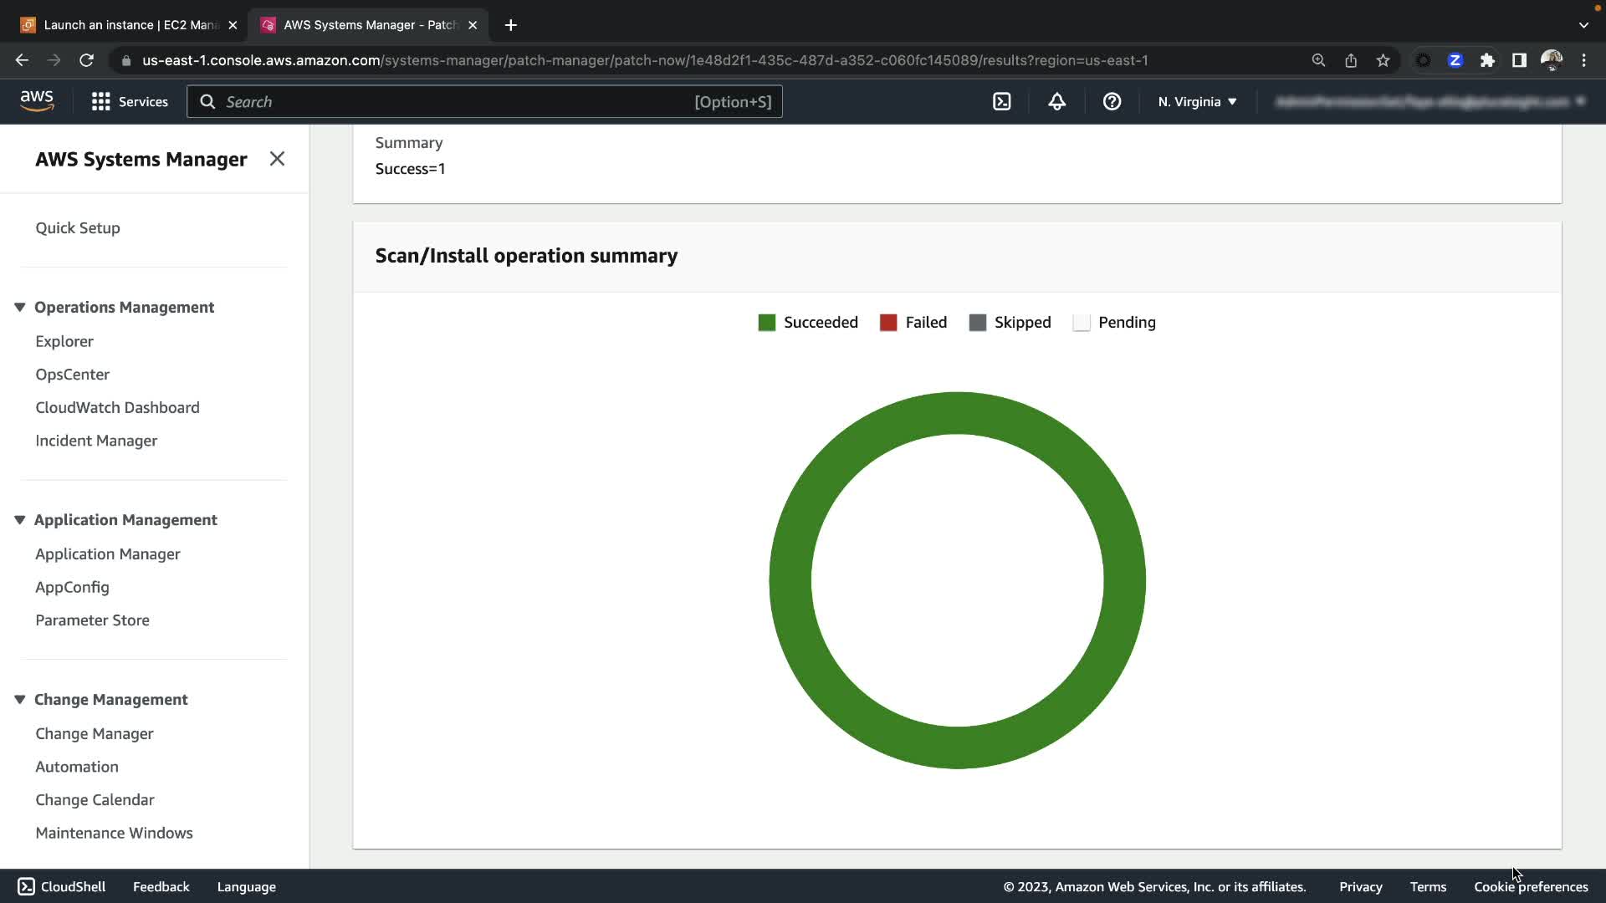Viewport: 1606px width, 903px height.
Task: Bookmark this page with the star icon
Action: tap(1383, 60)
